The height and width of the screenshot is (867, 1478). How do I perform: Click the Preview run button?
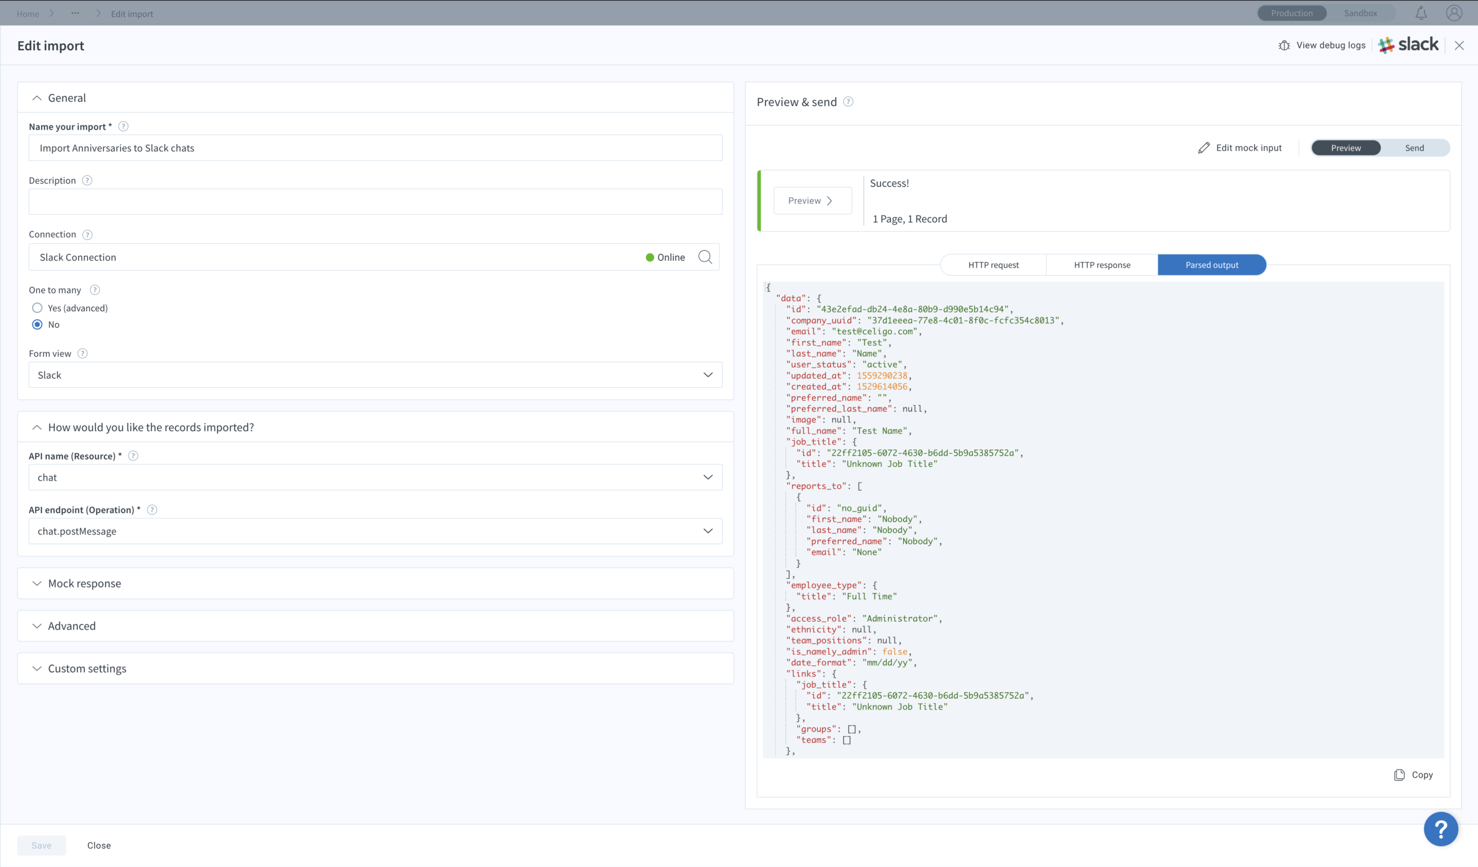point(812,200)
